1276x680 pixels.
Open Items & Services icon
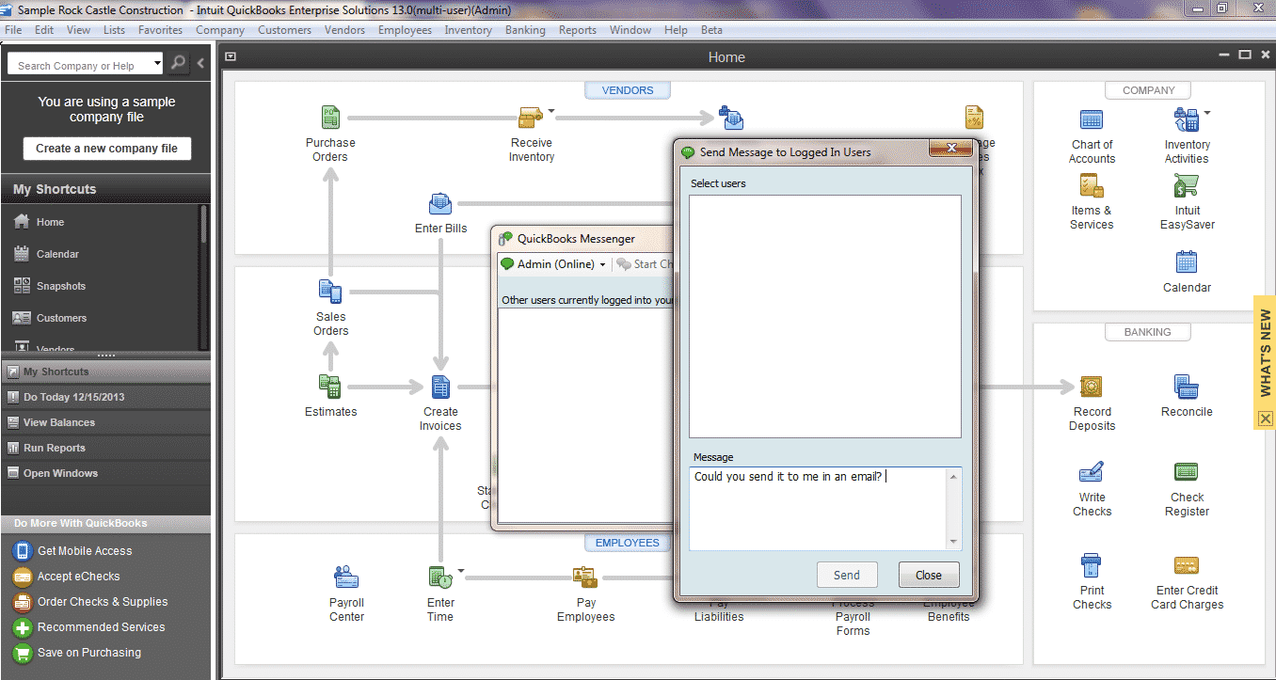tap(1092, 185)
